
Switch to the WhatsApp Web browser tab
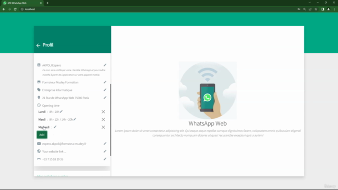coord(22,3)
